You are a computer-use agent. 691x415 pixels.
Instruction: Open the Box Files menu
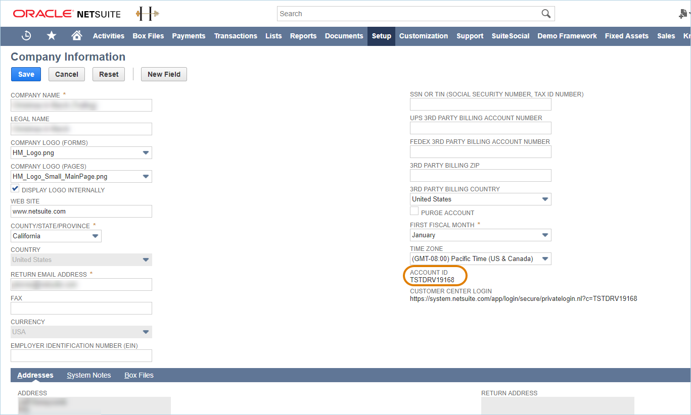click(148, 36)
